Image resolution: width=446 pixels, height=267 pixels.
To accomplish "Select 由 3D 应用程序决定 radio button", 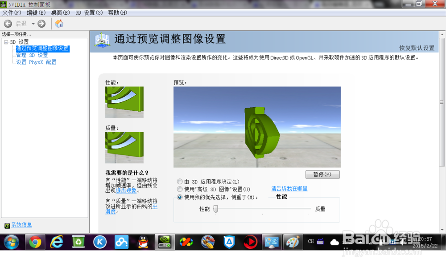I will 180,182.
